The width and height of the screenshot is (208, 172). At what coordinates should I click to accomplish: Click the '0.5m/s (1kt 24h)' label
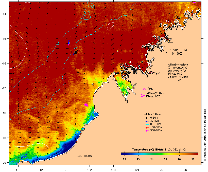(x=178, y=77)
